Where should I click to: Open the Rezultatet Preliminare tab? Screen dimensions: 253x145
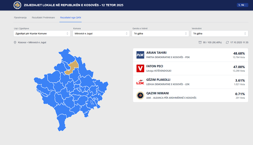click(x=43, y=18)
